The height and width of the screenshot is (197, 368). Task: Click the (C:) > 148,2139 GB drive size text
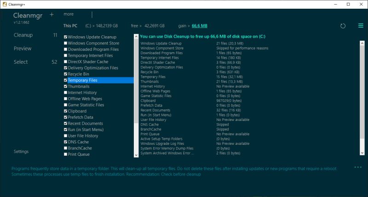(x=101, y=26)
